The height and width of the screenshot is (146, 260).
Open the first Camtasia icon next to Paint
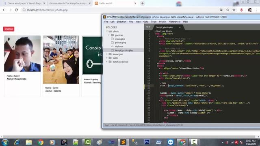pyautogui.click(x=88, y=142)
